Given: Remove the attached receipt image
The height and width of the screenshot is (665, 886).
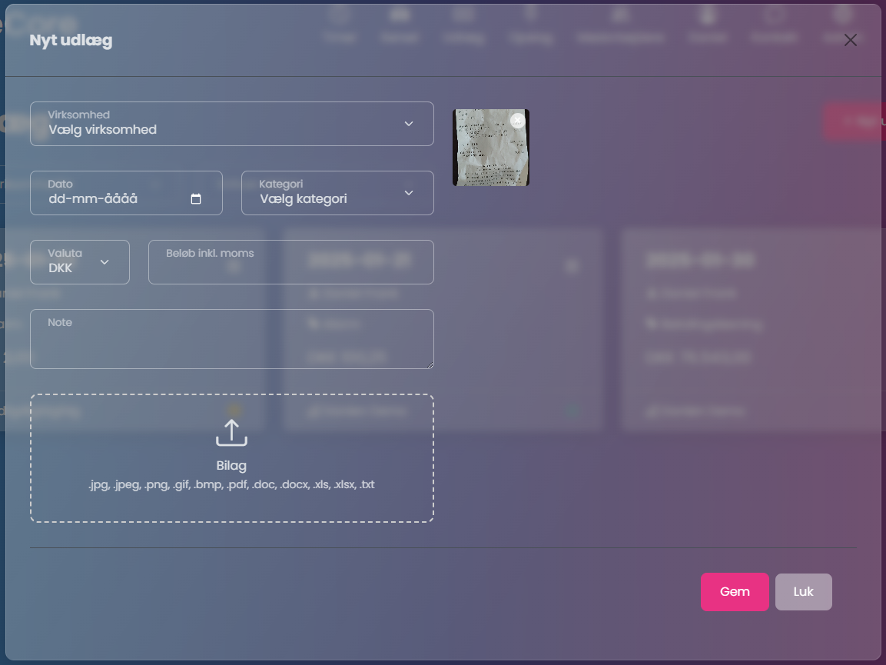Looking at the screenshot, I should 517,121.
